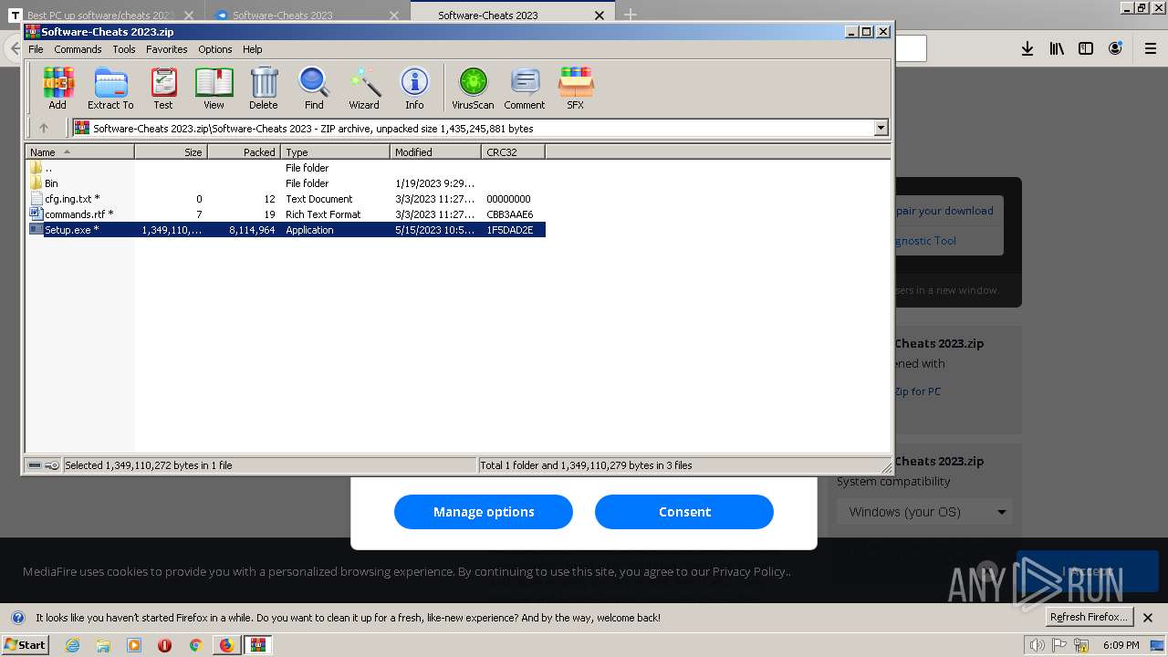Image resolution: width=1168 pixels, height=657 pixels.
Task: Open the Favorites menu
Action: 167,49
